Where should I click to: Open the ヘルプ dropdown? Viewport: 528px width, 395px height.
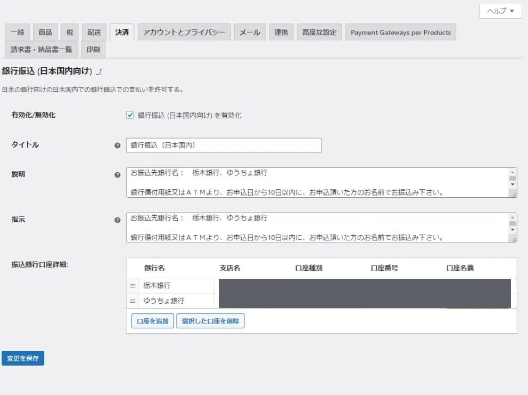tap(500, 11)
